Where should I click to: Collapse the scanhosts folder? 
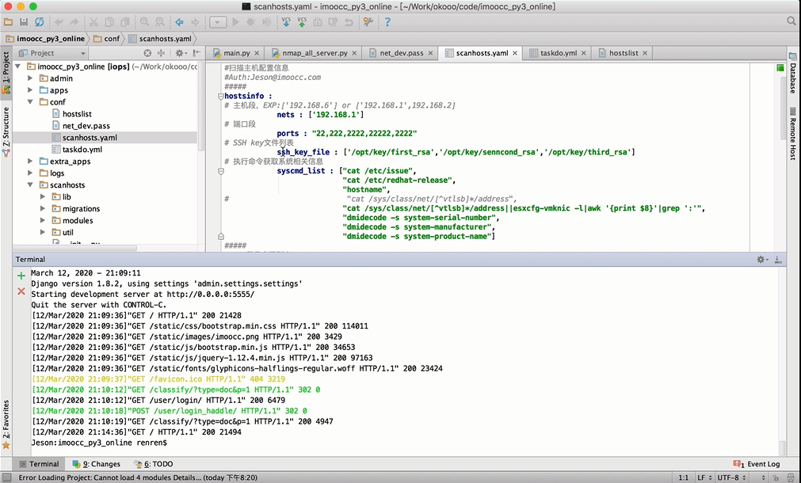tap(30, 184)
